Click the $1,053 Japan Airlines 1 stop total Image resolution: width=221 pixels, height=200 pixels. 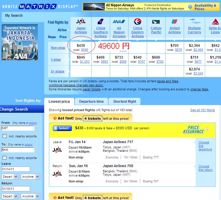(85, 61)
